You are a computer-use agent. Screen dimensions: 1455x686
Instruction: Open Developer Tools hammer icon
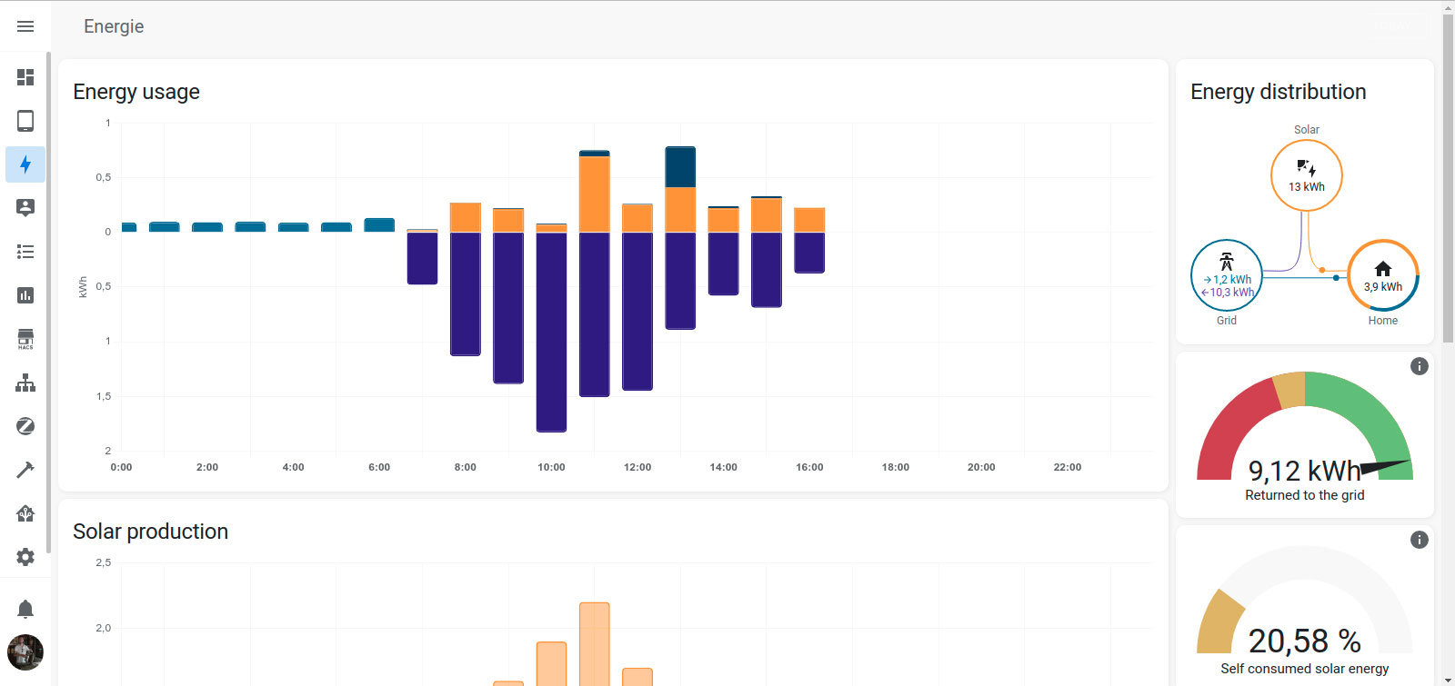click(25, 470)
